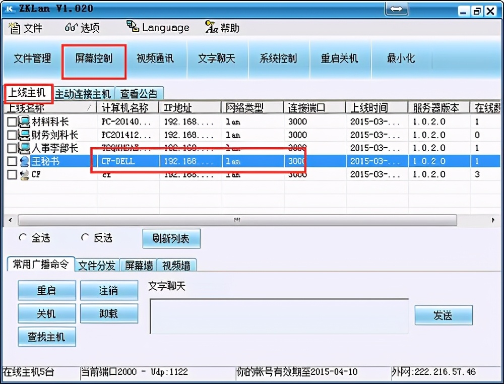Open the 查看公告 tab
Viewport: 504px width, 384px height.
(140, 93)
